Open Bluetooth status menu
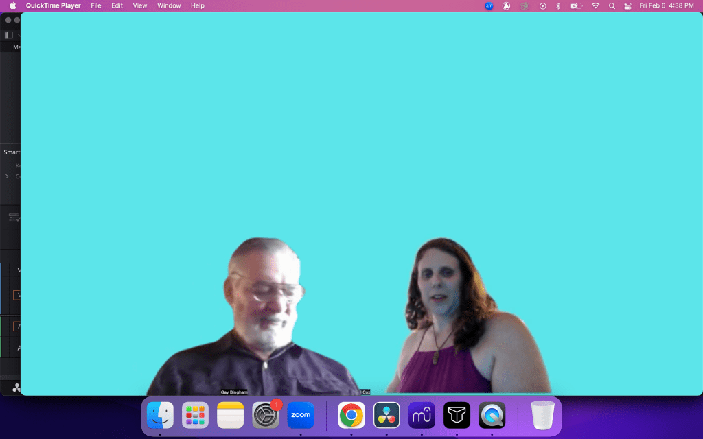 (558, 5)
